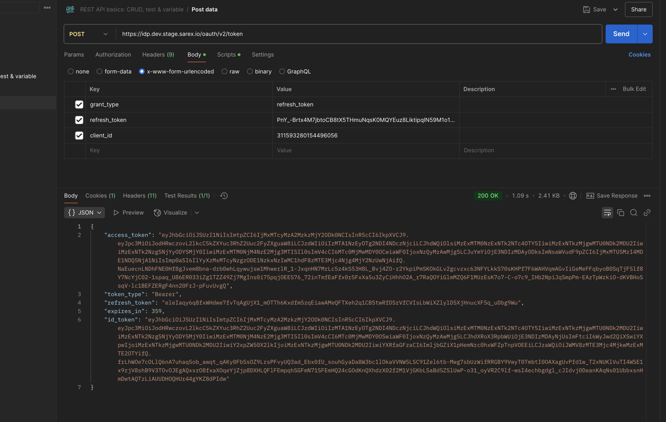The width and height of the screenshot is (666, 422).
Task: Click the grant_type key cell
Action: tap(179, 104)
